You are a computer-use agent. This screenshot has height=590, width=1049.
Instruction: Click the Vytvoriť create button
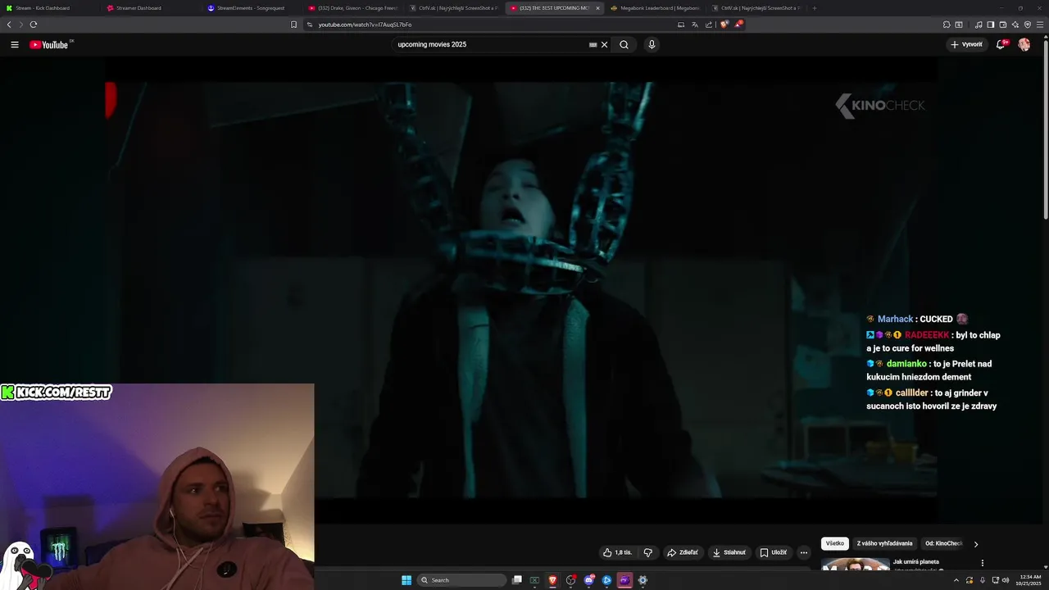(x=967, y=45)
